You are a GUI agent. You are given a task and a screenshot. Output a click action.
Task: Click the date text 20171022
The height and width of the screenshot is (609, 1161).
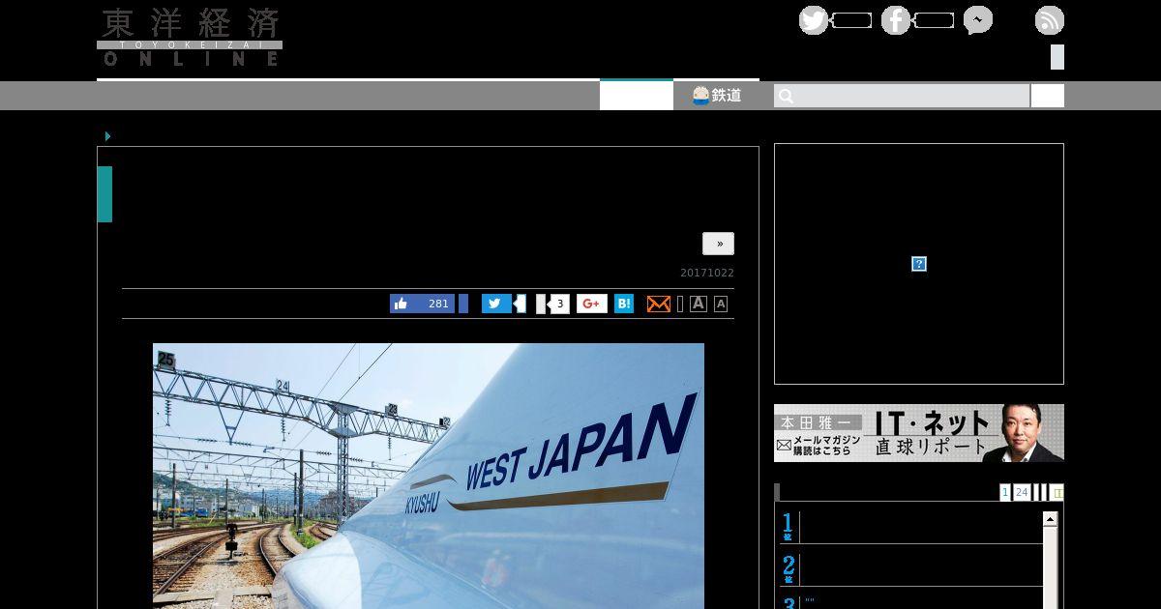(x=707, y=274)
